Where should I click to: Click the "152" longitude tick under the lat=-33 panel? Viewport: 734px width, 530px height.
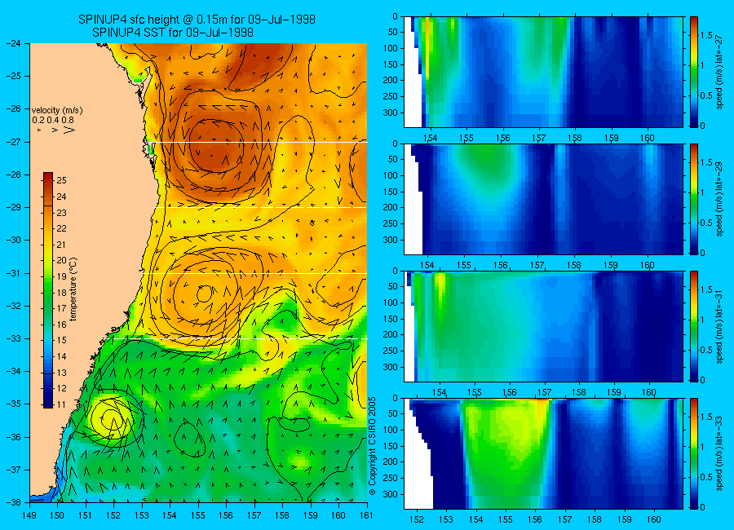tap(416, 519)
